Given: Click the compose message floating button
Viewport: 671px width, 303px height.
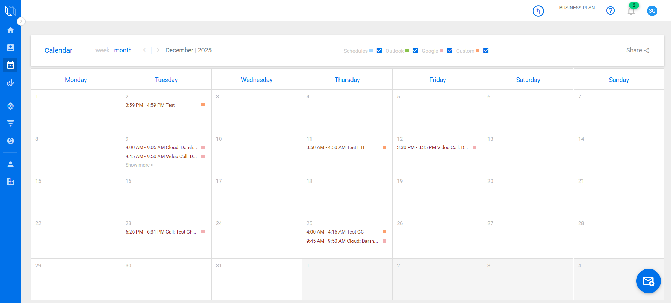Looking at the screenshot, I should (x=648, y=281).
